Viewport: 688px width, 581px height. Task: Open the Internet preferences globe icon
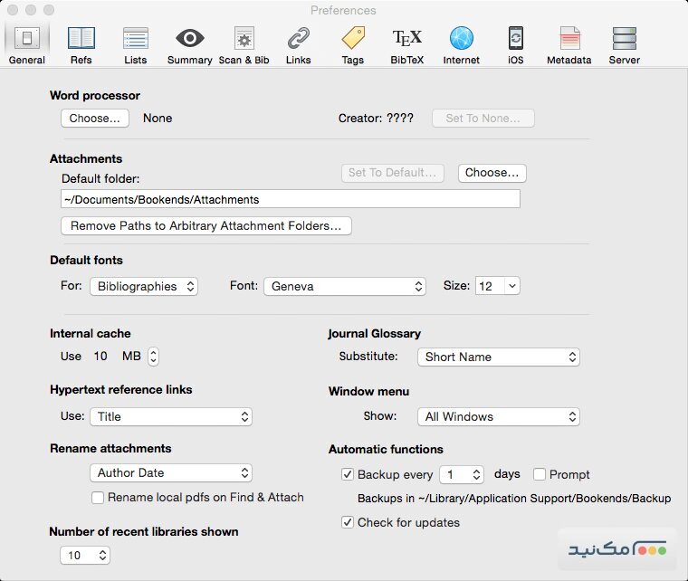[x=461, y=45]
